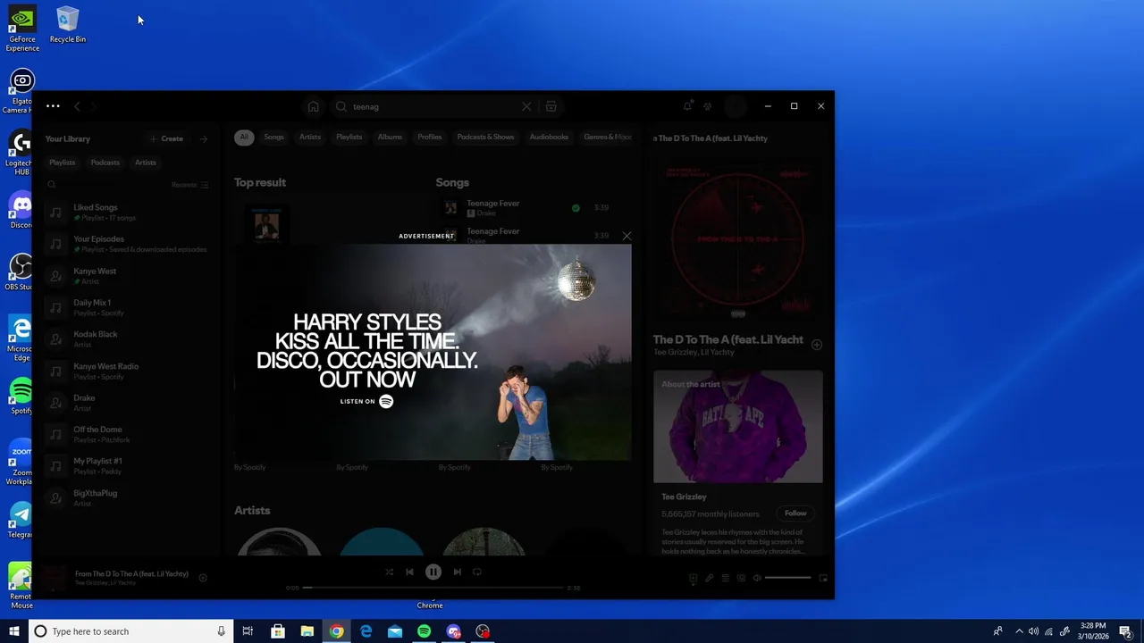Viewport: 1144px width, 643px height.
Task: Open the Now Playing view icon
Action: point(694,578)
